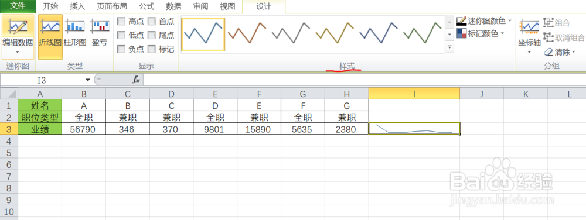The image size is (586, 220).
Task: Select column header B
Action: (x=84, y=94)
